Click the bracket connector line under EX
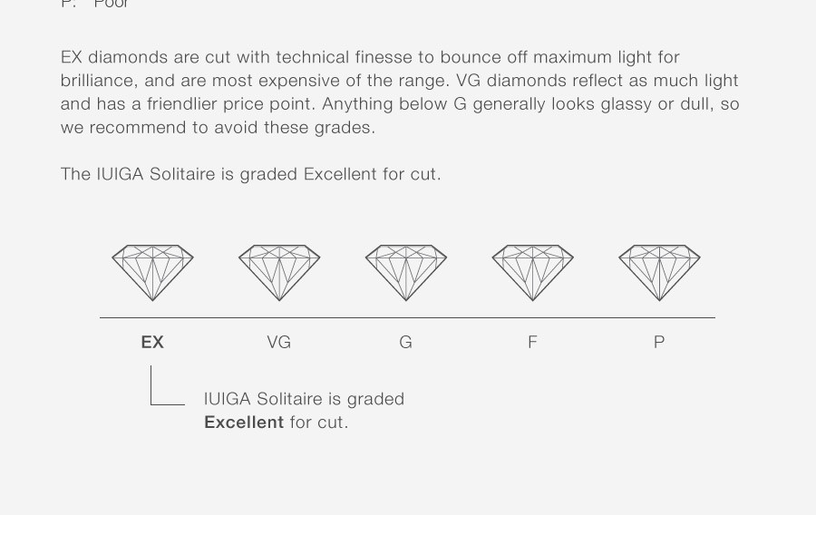Image resolution: width=816 pixels, height=544 pixels. (x=167, y=385)
